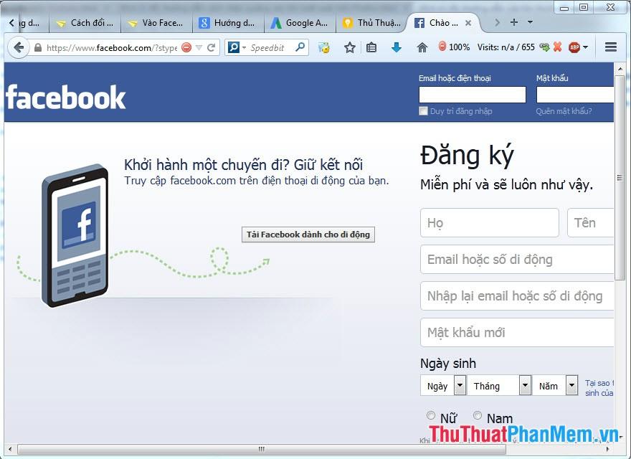This screenshot has height=459, width=631.
Task: Click the horizontal scrollbar thumb
Action: point(262,448)
